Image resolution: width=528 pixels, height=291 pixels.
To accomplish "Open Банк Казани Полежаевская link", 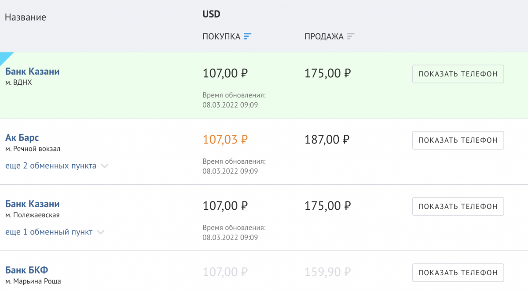I will pos(32,204).
